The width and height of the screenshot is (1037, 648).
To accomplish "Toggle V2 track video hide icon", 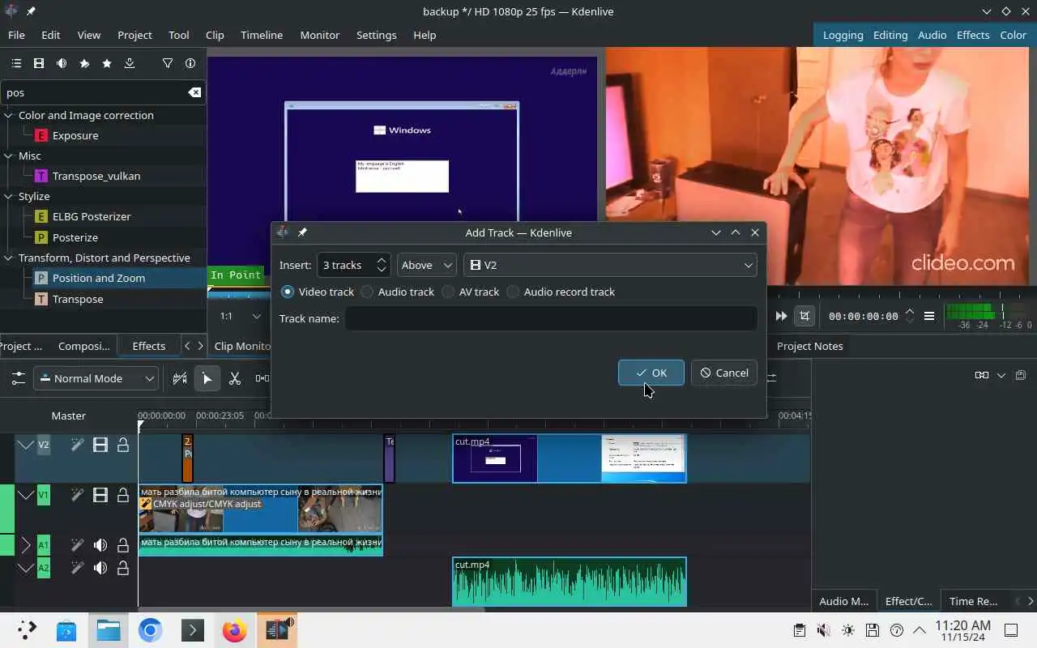I will pos(100,445).
